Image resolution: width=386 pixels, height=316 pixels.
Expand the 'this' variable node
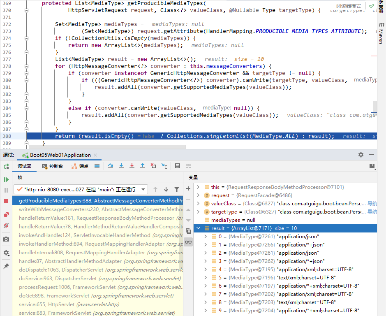click(198, 187)
